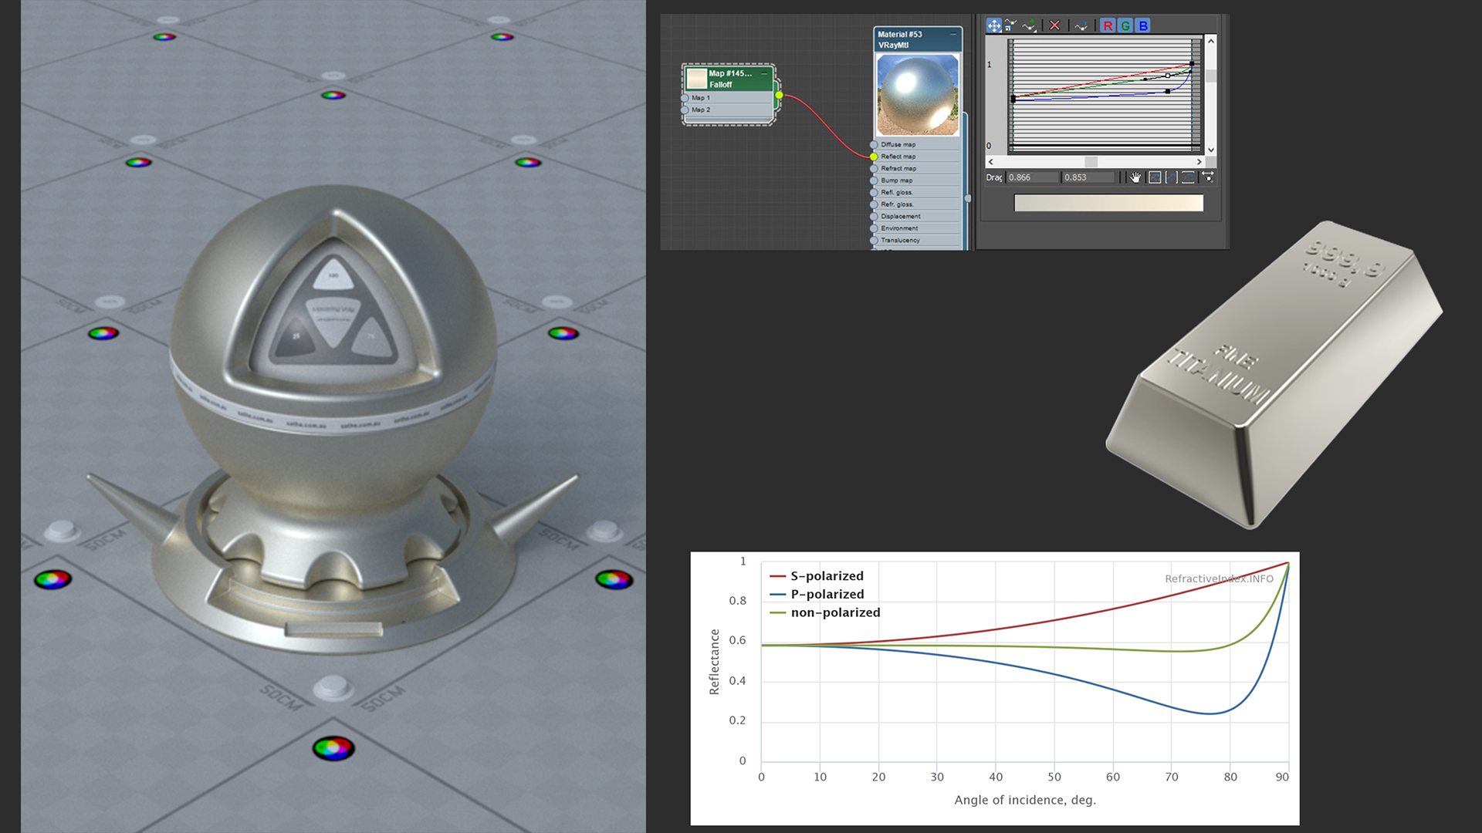The width and height of the screenshot is (1482, 833).
Task: Click the Zoom Horizontal Extents icon
Action: [1172, 177]
